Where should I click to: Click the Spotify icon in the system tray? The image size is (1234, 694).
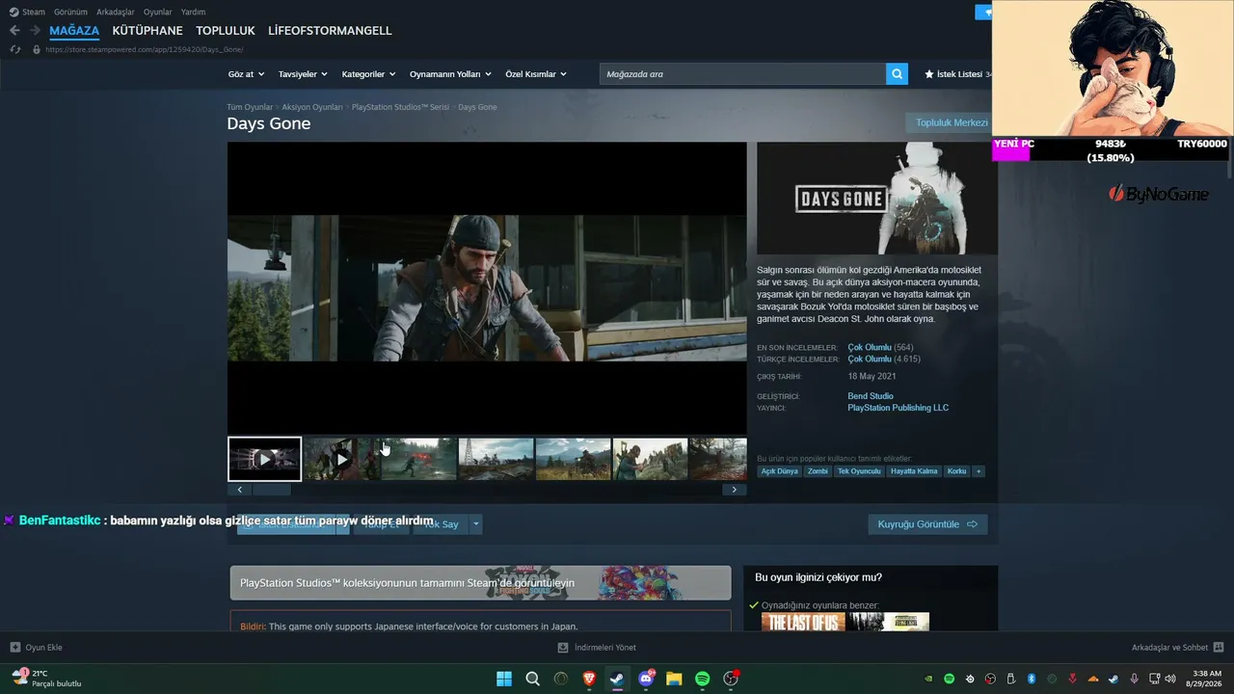tap(950, 679)
